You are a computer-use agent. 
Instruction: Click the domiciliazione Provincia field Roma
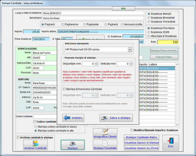click(45, 73)
